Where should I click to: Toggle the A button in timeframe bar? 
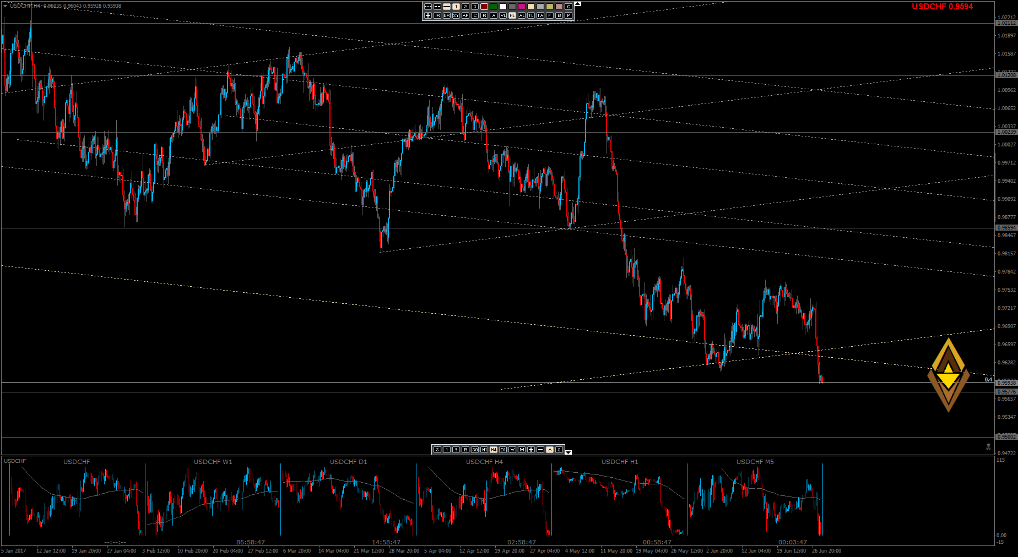[x=550, y=450]
